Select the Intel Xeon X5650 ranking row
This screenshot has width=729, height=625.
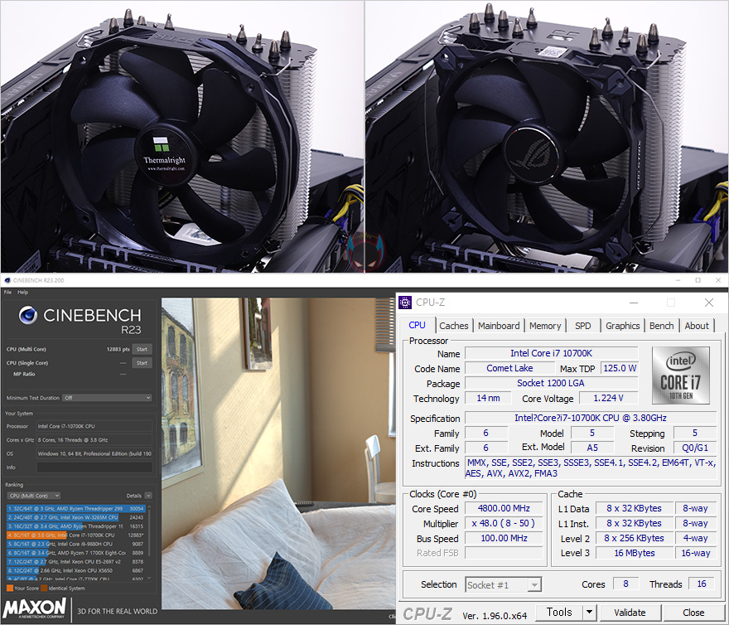point(75,570)
